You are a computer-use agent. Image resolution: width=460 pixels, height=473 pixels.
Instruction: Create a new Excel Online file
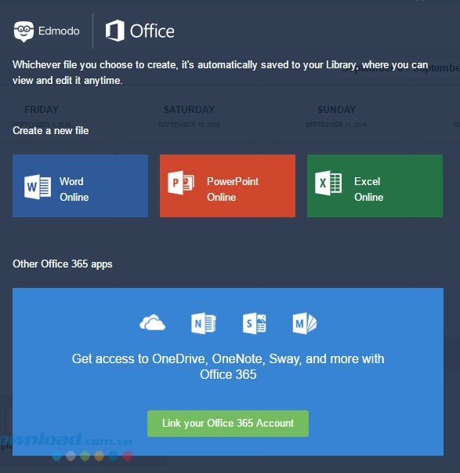point(375,186)
